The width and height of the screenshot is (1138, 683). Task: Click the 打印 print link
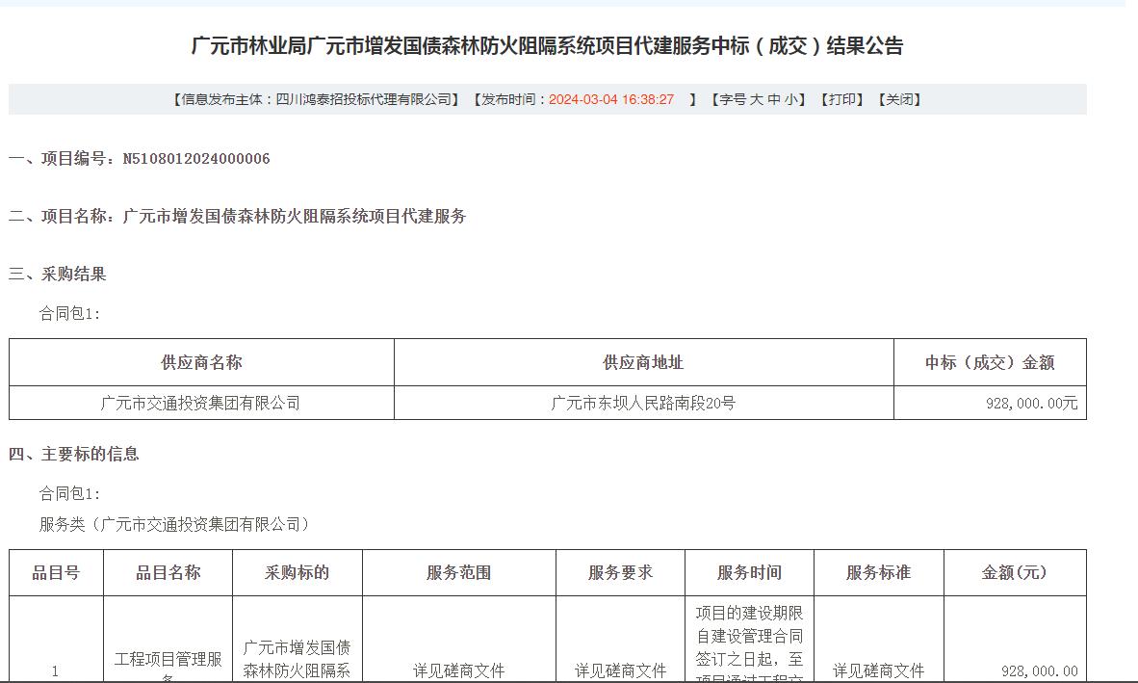[x=844, y=99]
